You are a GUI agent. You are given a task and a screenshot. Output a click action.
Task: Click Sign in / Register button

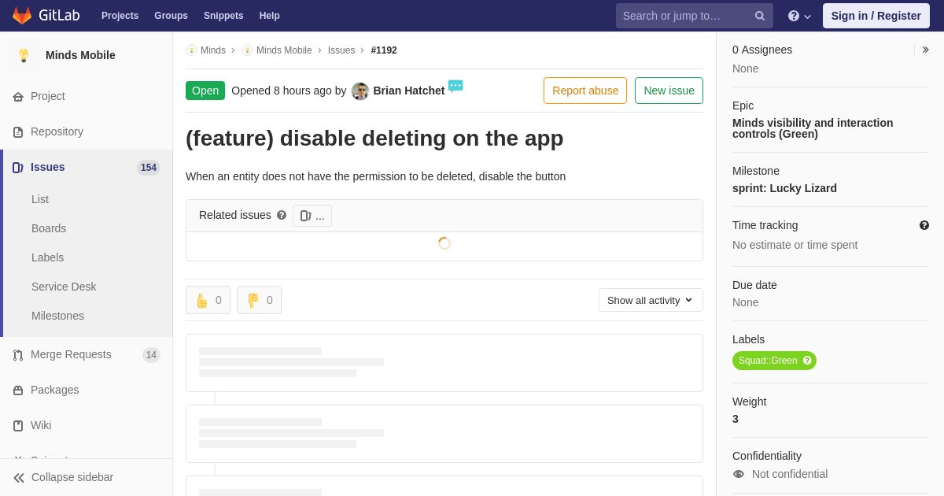point(876,16)
